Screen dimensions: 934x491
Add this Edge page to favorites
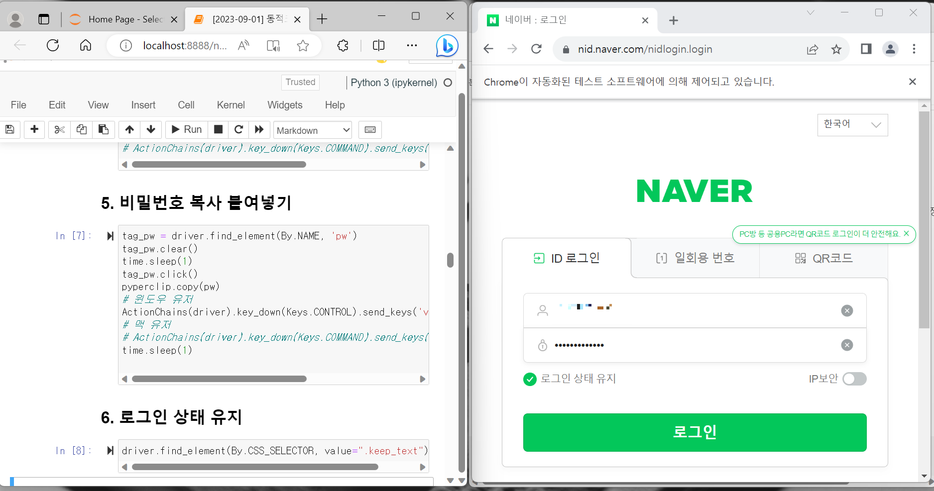coord(303,46)
